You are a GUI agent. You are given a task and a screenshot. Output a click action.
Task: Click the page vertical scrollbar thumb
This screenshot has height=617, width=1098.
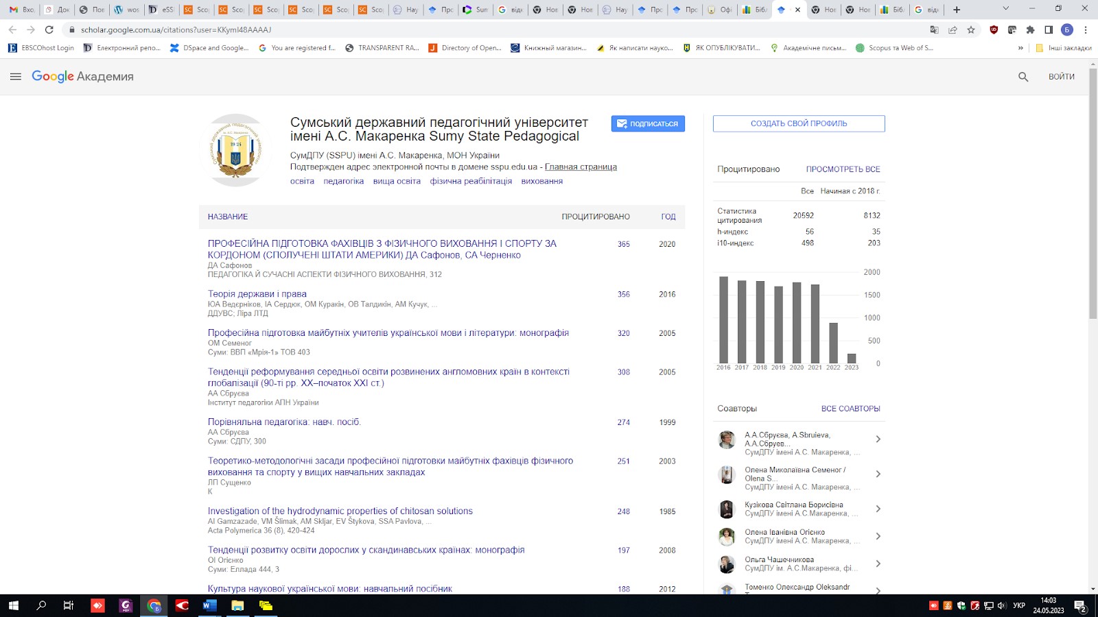coord(1093,192)
